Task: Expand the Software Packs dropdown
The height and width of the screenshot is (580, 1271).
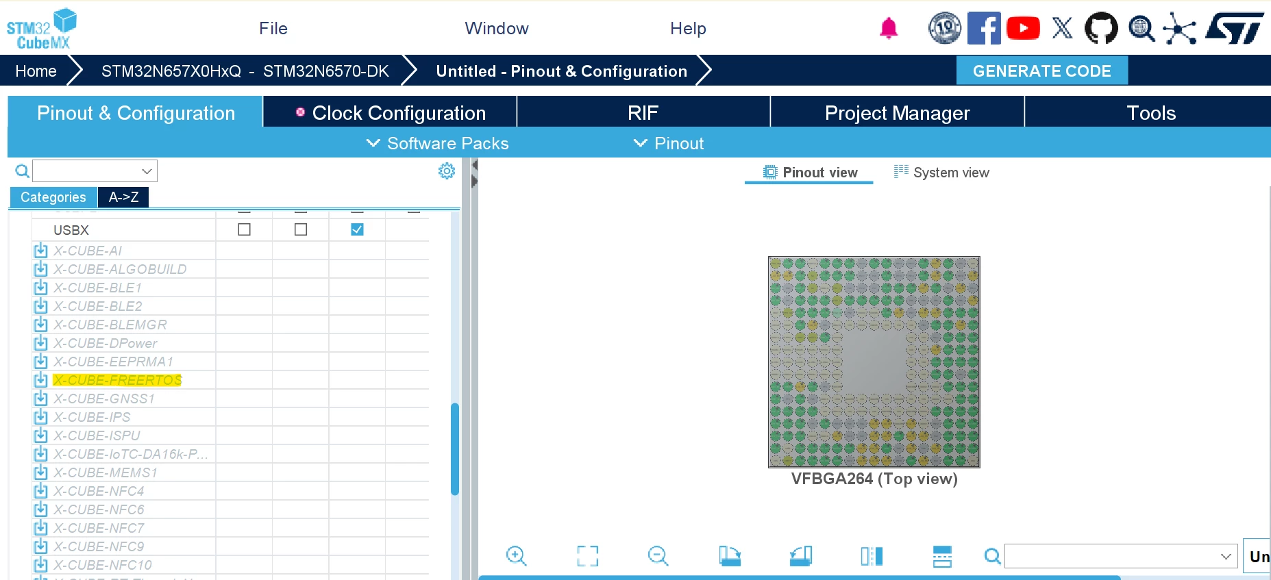Action: (x=438, y=143)
